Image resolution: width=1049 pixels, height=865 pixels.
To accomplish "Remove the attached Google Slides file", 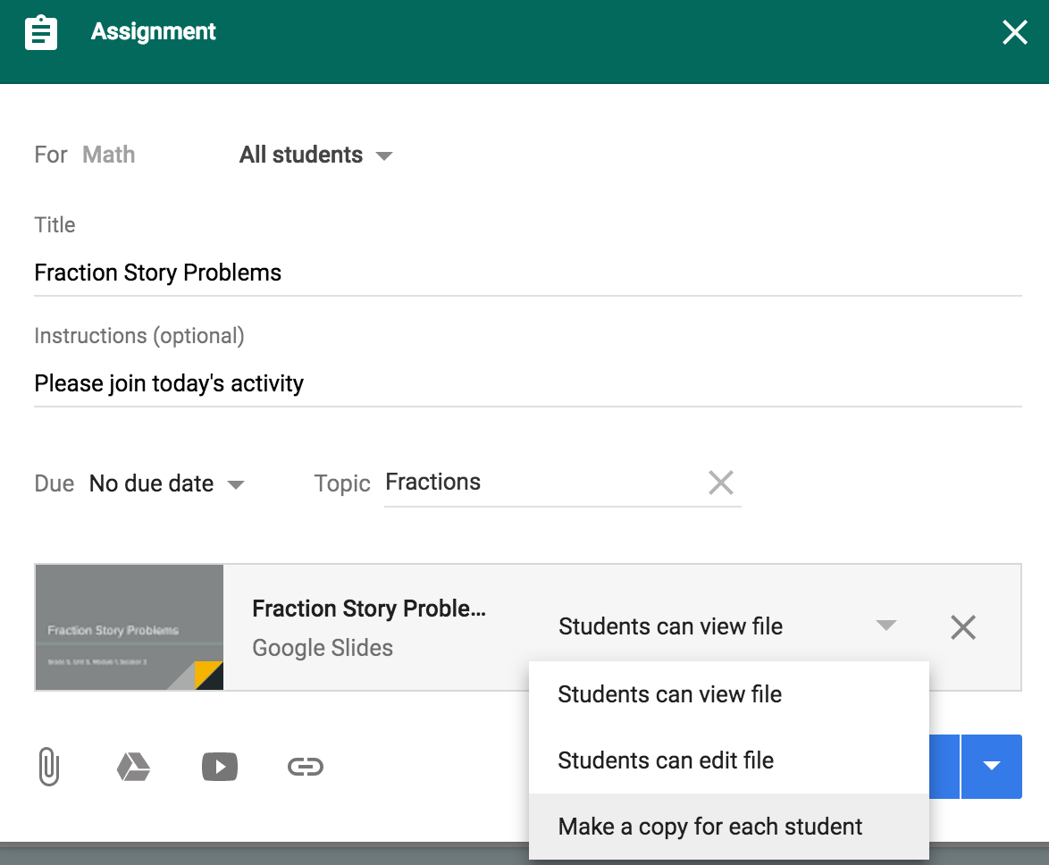I will 962,627.
